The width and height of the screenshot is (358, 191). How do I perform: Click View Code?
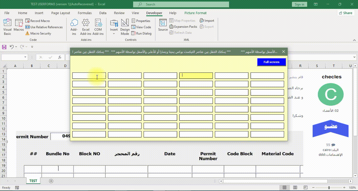click(141, 27)
